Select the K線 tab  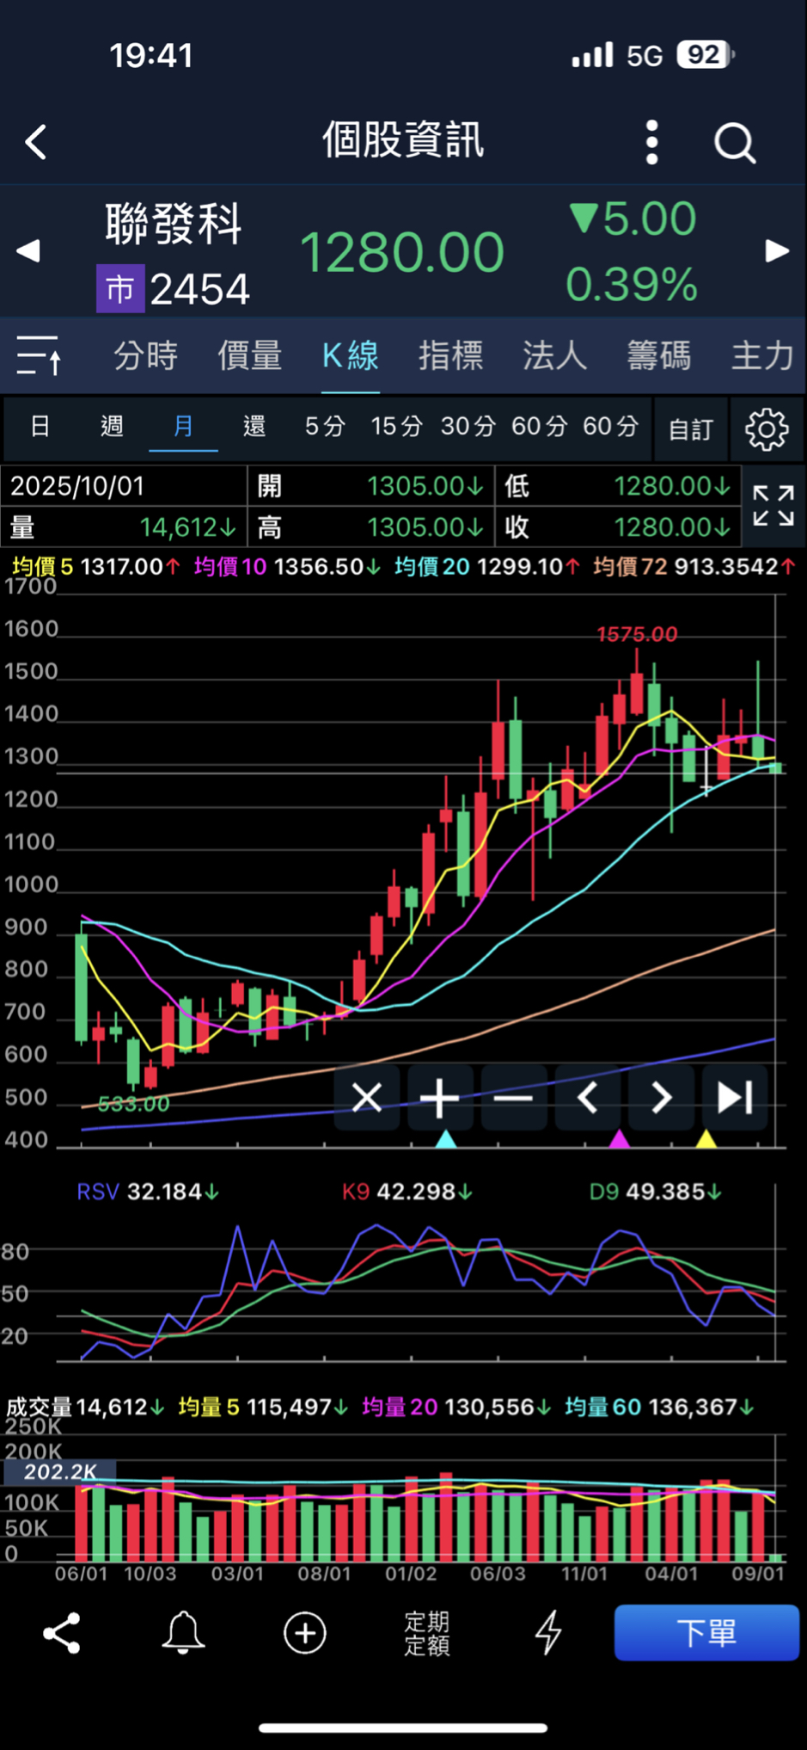[351, 355]
